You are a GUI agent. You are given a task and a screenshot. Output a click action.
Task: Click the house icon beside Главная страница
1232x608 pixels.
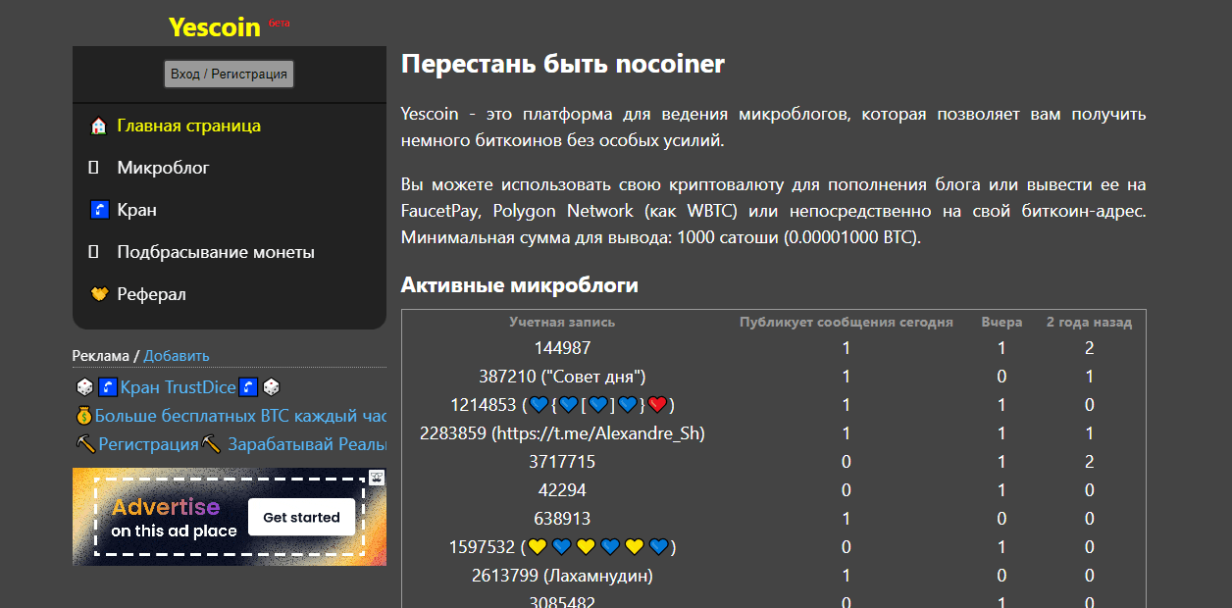pos(98,127)
